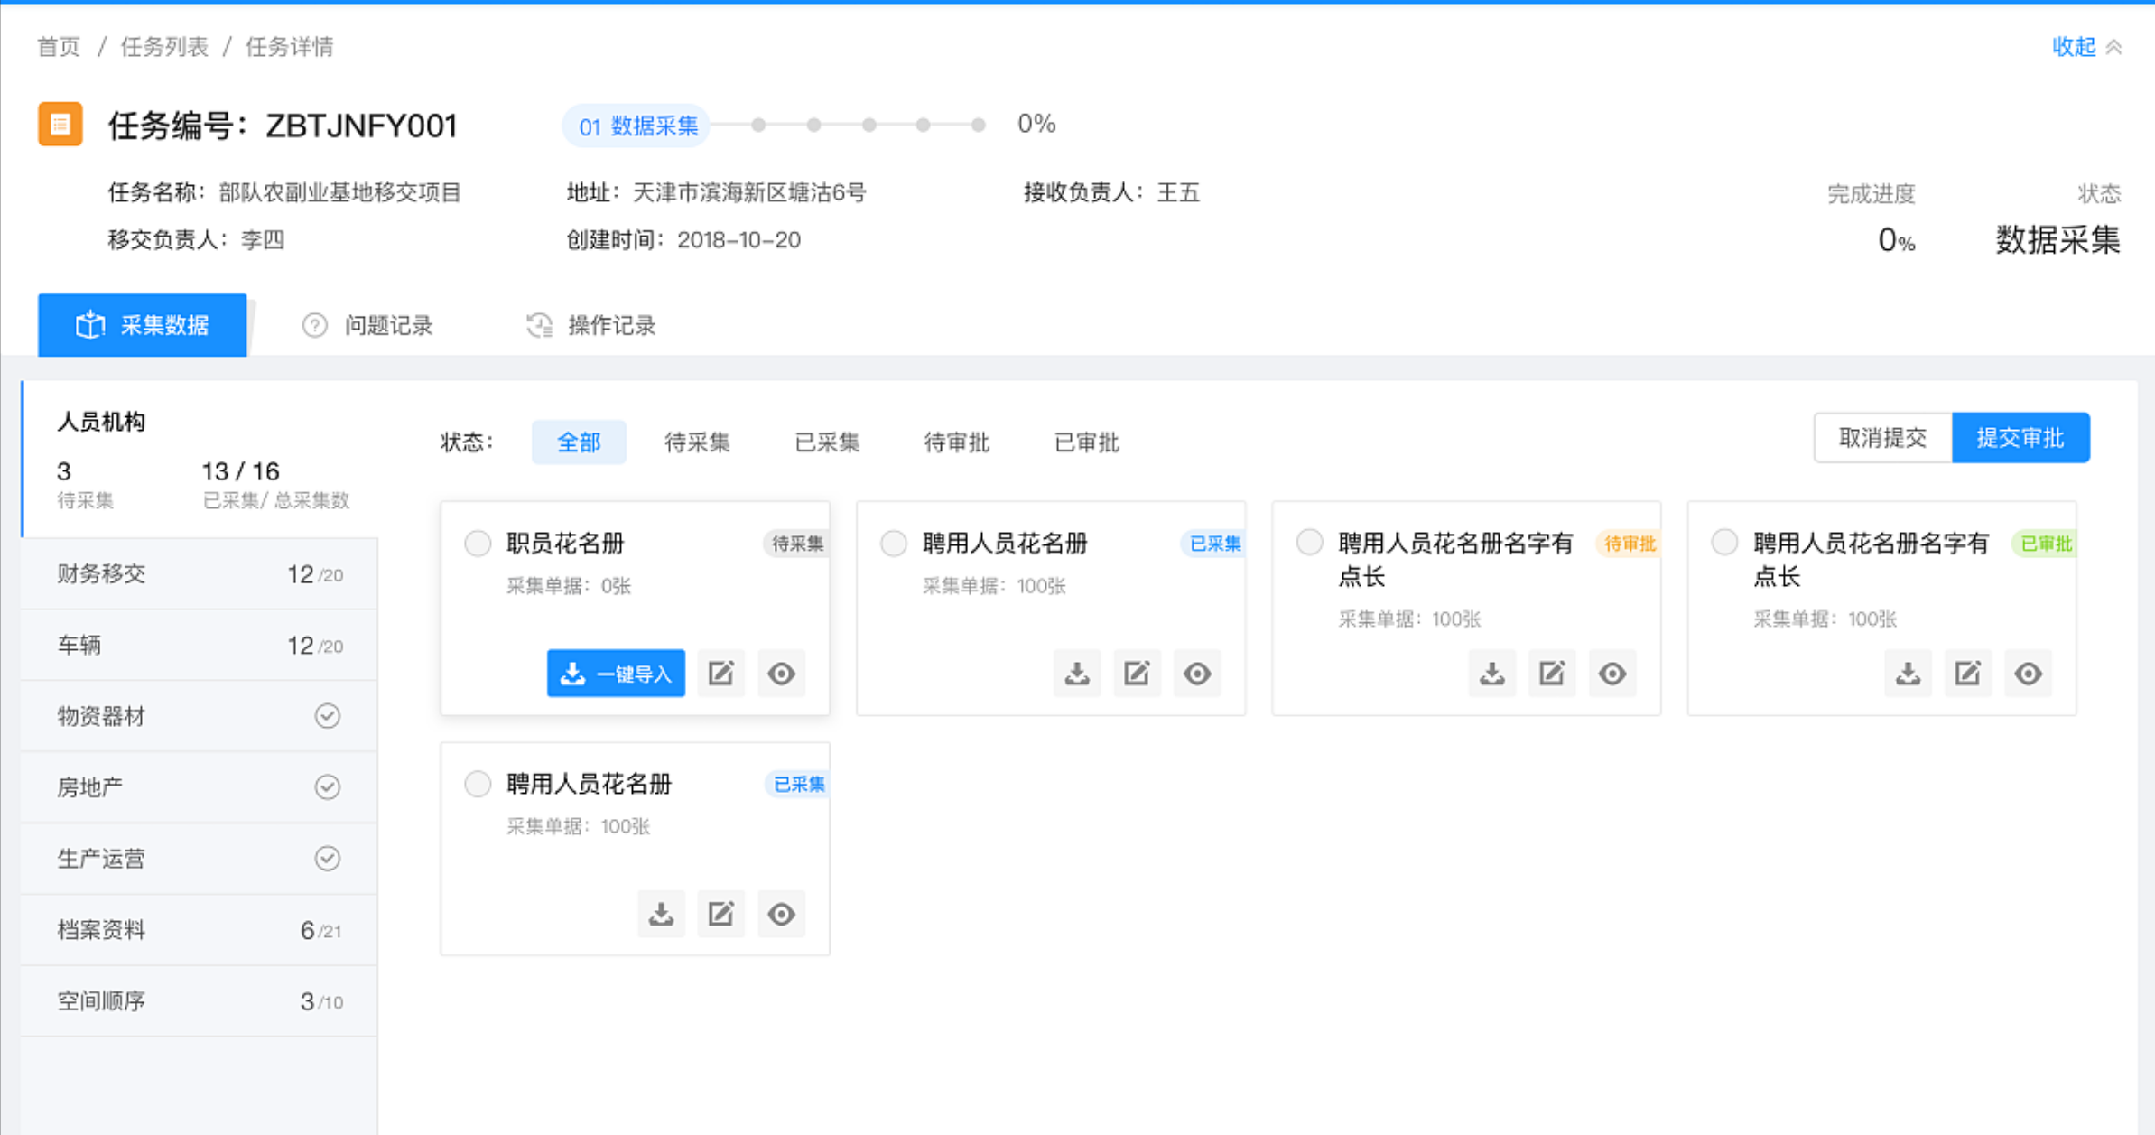
Task: View the 职员花名册 card with eye icon
Action: coord(781,674)
